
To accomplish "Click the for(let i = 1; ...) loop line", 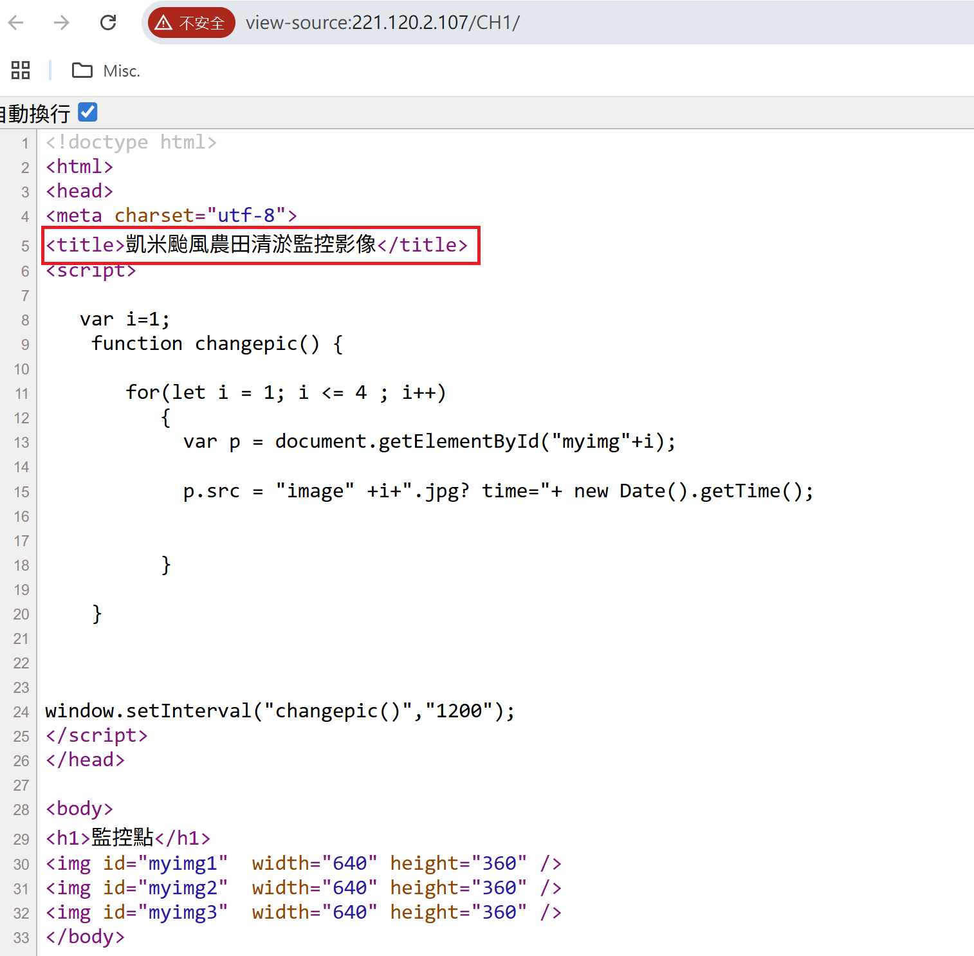I will tap(286, 392).
